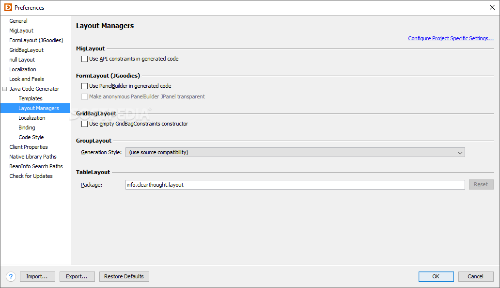Image resolution: width=500 pixels, height=288 pixels.
Task: Confirm with the OK button
Action: tap(436, 276)
